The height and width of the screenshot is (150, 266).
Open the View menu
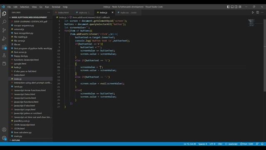coord(34,7)
